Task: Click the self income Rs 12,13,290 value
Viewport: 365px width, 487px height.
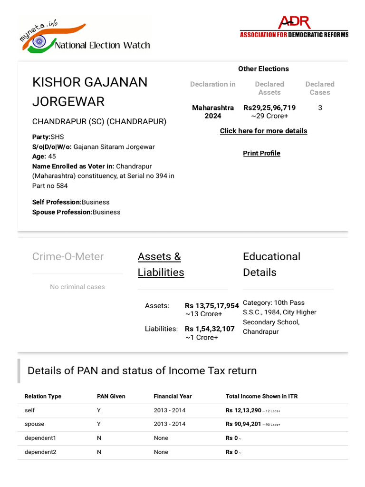Action: pyautogui.click(x=243, y=410)
